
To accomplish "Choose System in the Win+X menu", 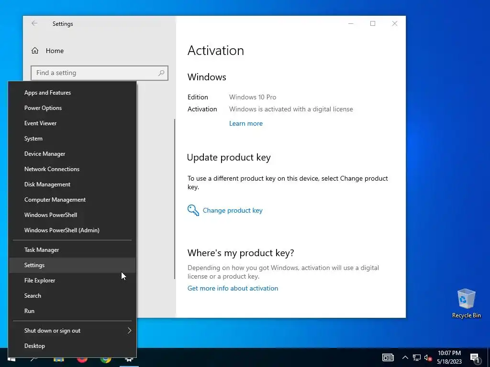I will pyautogui.click(x=72, y=139).
